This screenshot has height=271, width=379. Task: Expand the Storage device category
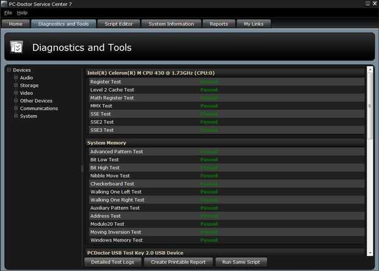click(x=16, y=85)
